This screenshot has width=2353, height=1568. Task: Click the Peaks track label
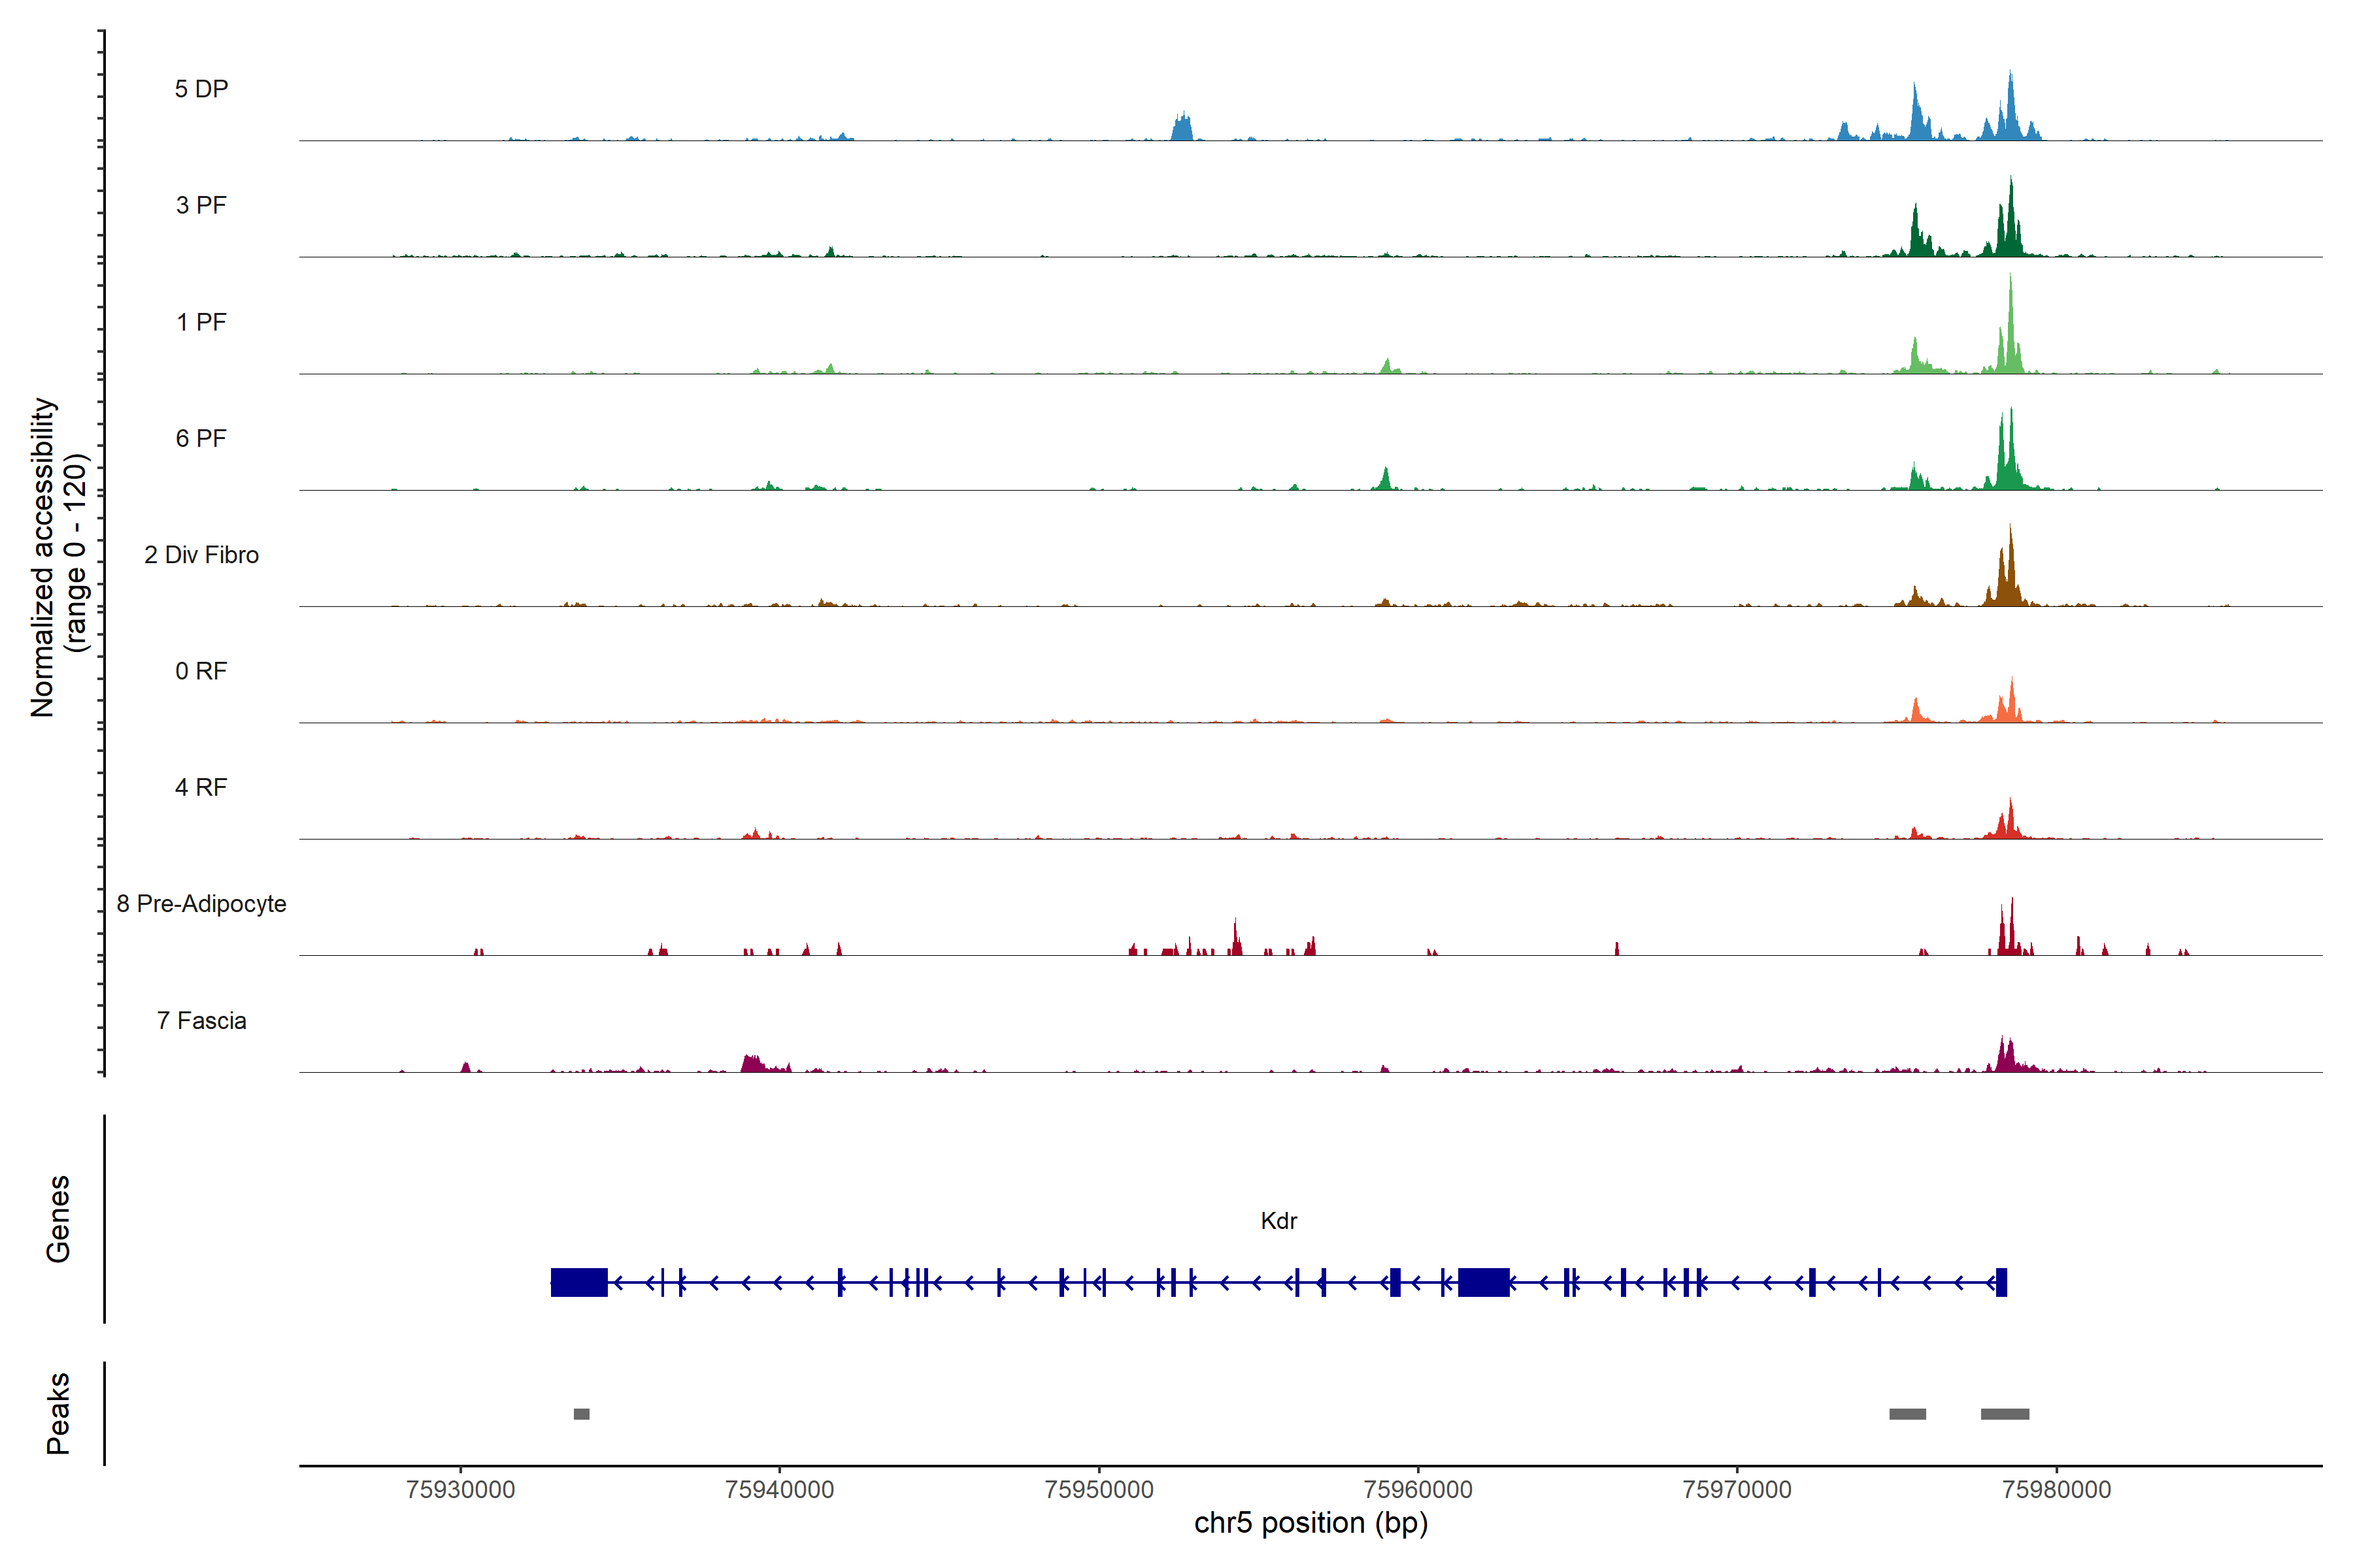(x=58, y=1413)
